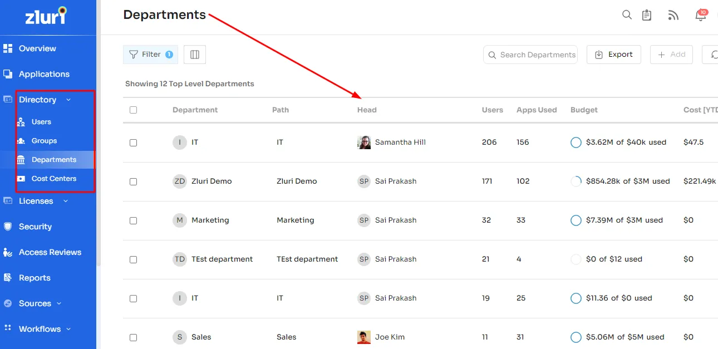
Task: Click the Reports sidebar icon
Action: 8,278
